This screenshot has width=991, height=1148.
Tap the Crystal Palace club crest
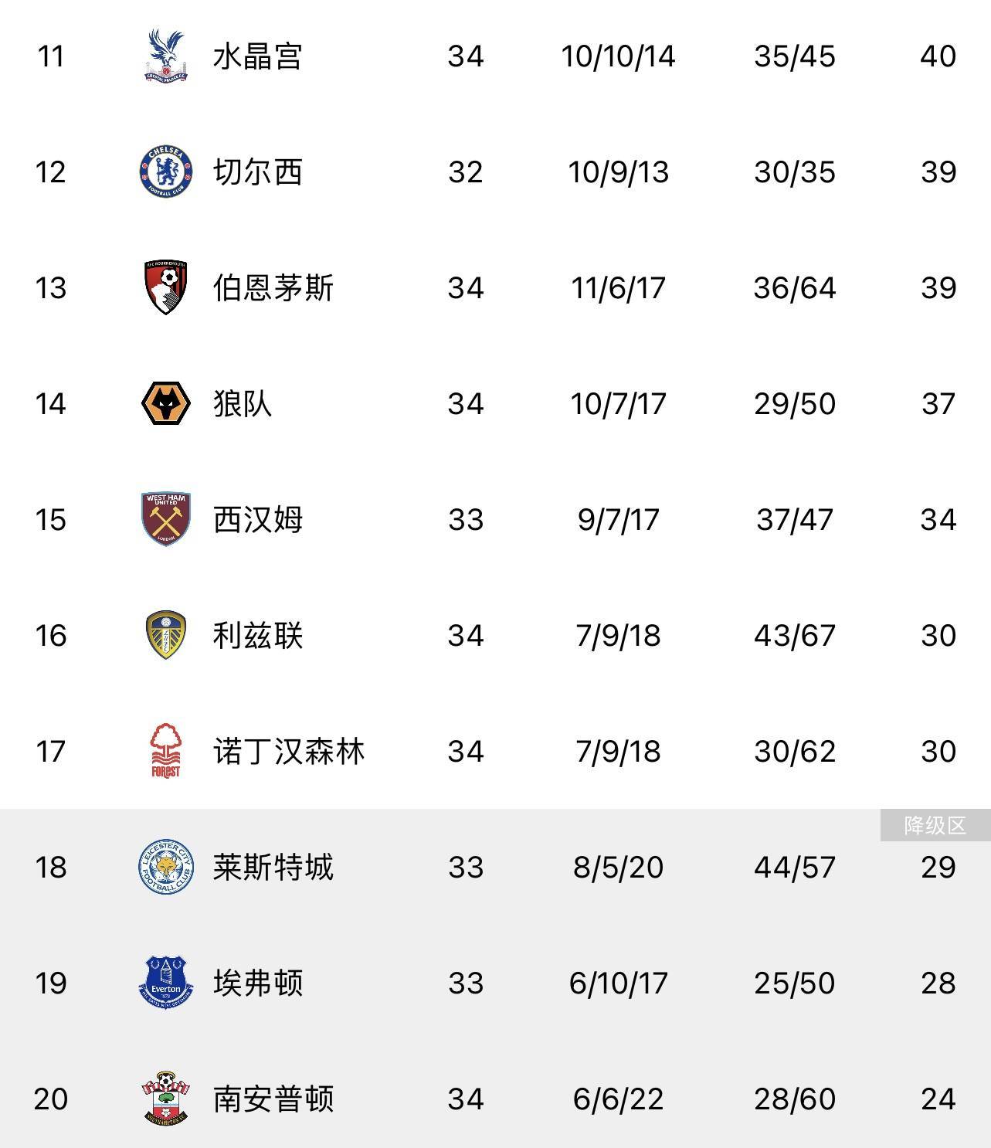165,56
